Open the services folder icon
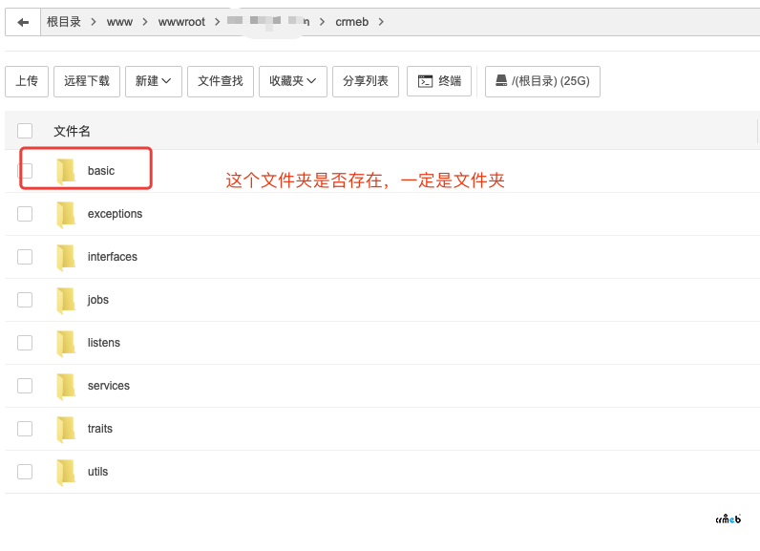The image size is (760, 551). [66, 386]
